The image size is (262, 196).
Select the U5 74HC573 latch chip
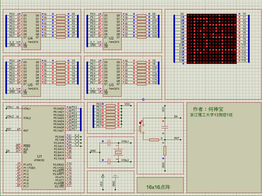[x=31, y=78]
